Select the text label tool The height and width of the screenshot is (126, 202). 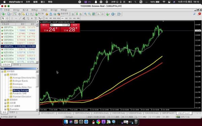pos(36,18)
